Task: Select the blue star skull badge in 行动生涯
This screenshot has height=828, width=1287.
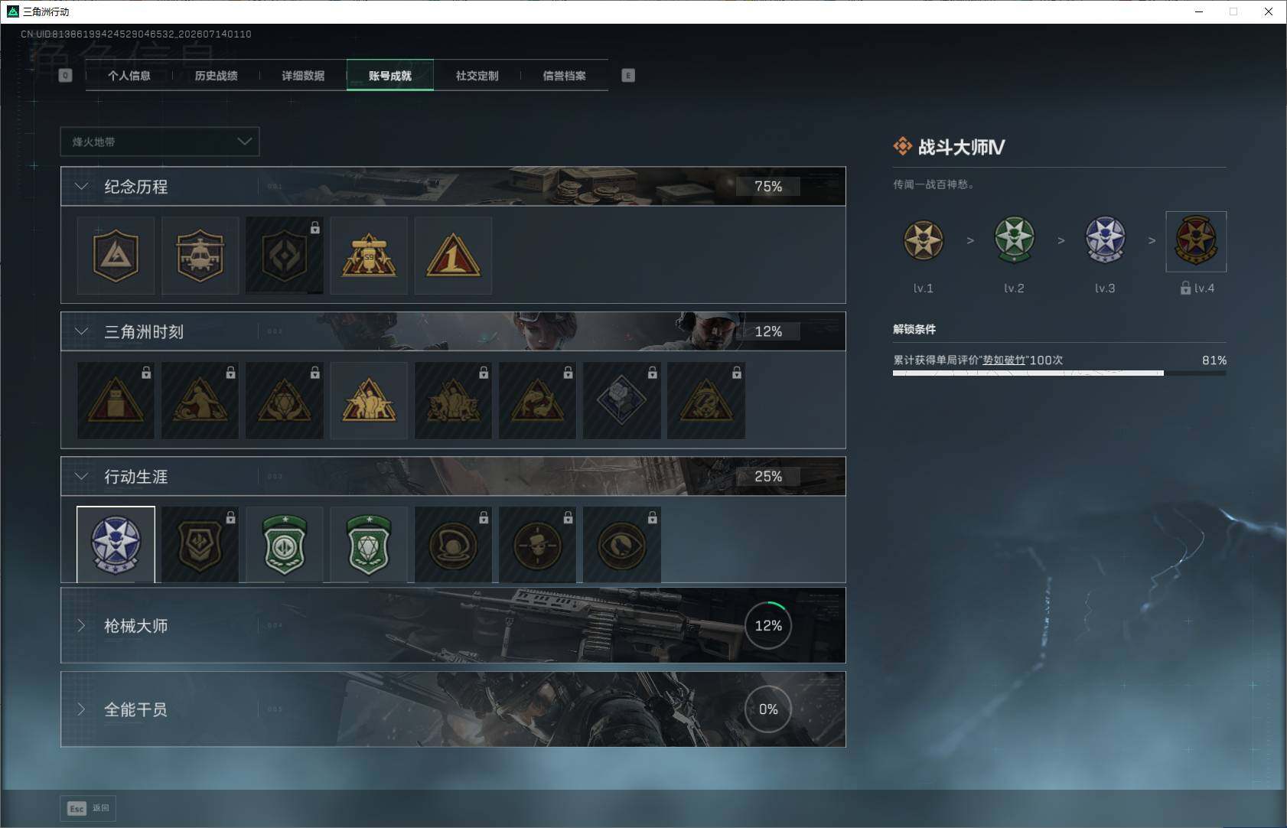Action: click(116, 545)
